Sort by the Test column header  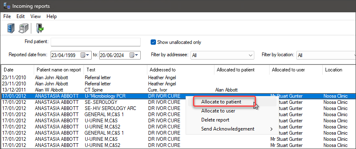tap(115, 70)
